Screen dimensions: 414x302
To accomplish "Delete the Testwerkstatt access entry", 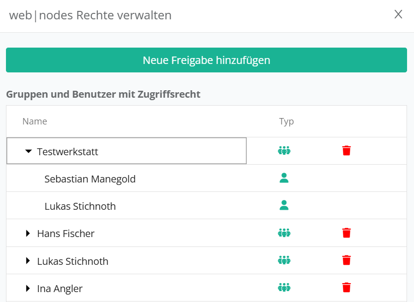I will tap(346, 151).
